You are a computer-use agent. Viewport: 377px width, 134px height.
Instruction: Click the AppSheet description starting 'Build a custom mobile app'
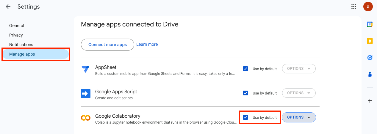[x=165, y=73]
